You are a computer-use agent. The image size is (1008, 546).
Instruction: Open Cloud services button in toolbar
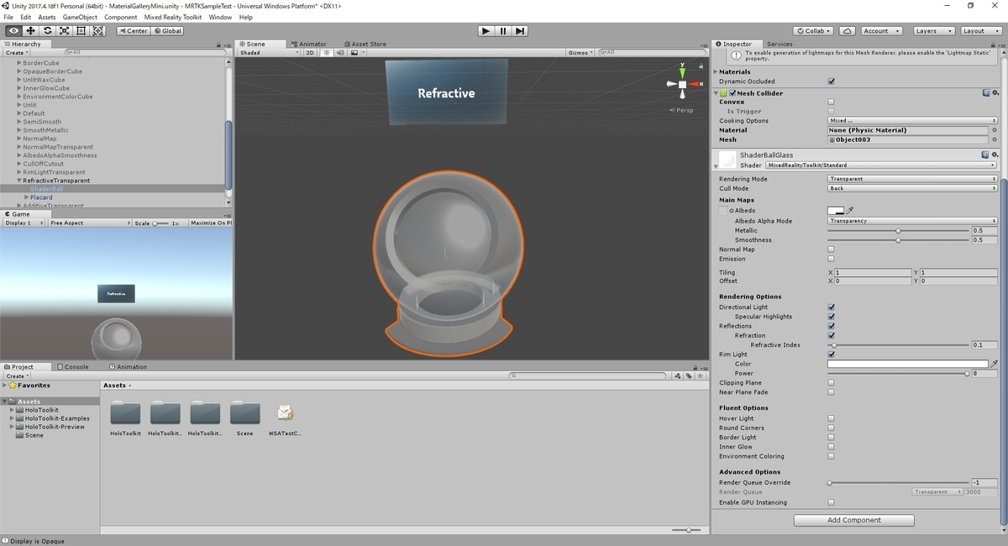pos(848,30)
